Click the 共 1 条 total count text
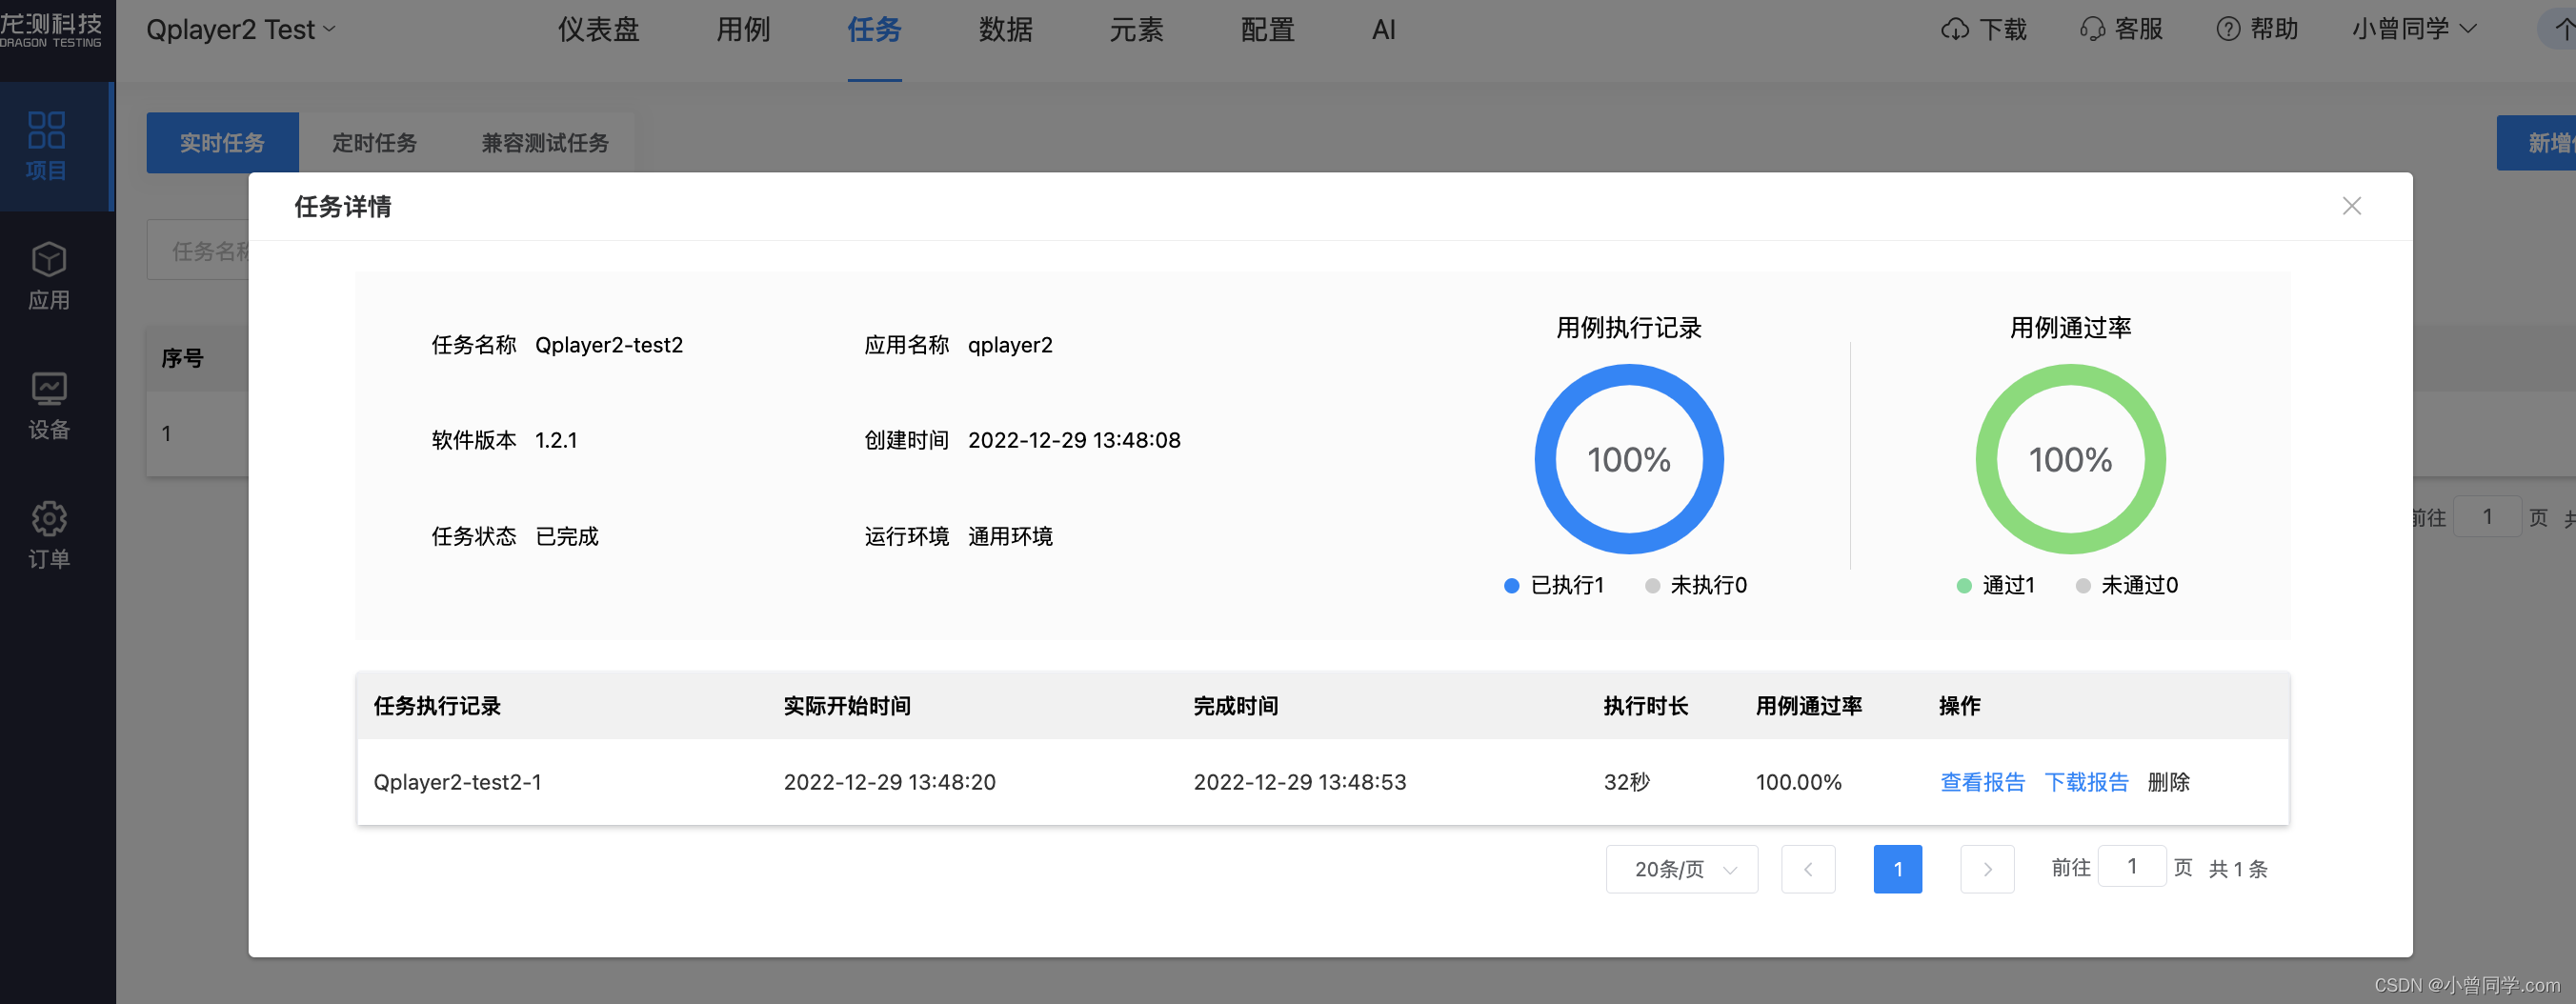2576x1004 pixels. click(x=2237, y=869)
